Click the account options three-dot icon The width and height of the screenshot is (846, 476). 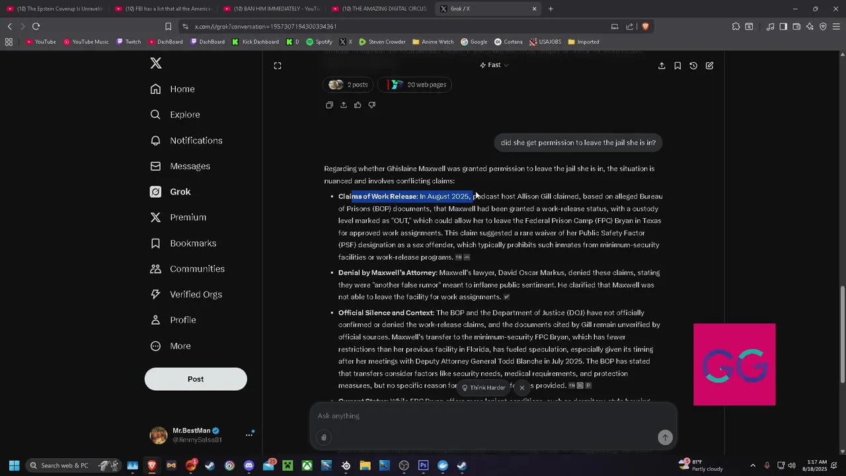[x=249, y=435]
